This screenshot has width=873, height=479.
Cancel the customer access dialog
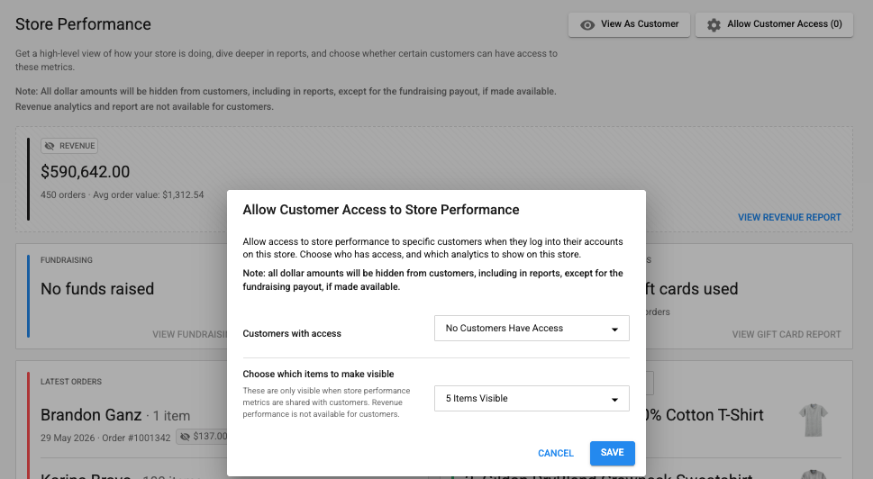coord(556,453)
